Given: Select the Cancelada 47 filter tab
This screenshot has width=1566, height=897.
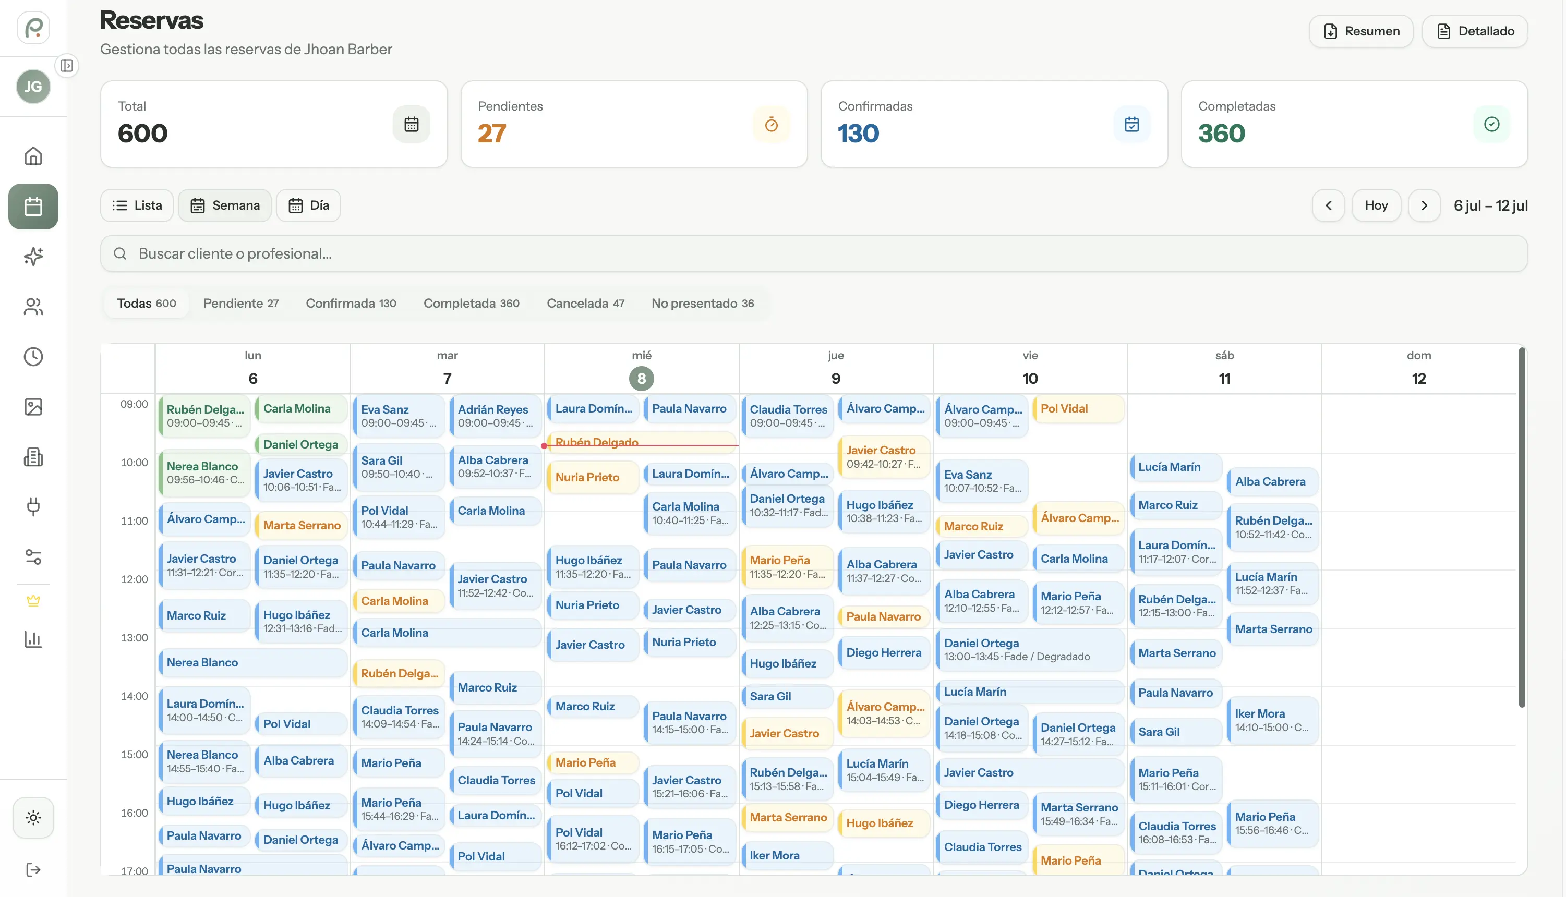Looking at the screenshot, I should [x=585, y=303].
